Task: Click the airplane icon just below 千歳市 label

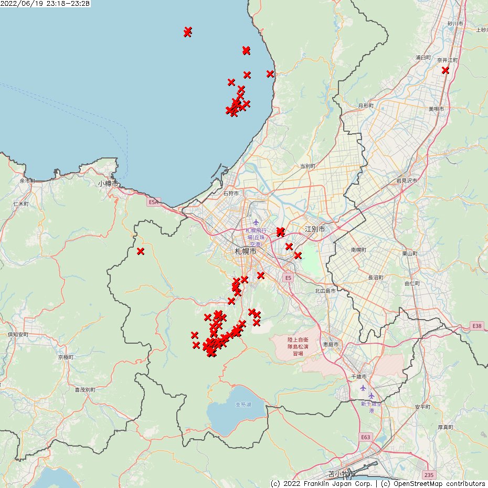Action: (363, 388)
